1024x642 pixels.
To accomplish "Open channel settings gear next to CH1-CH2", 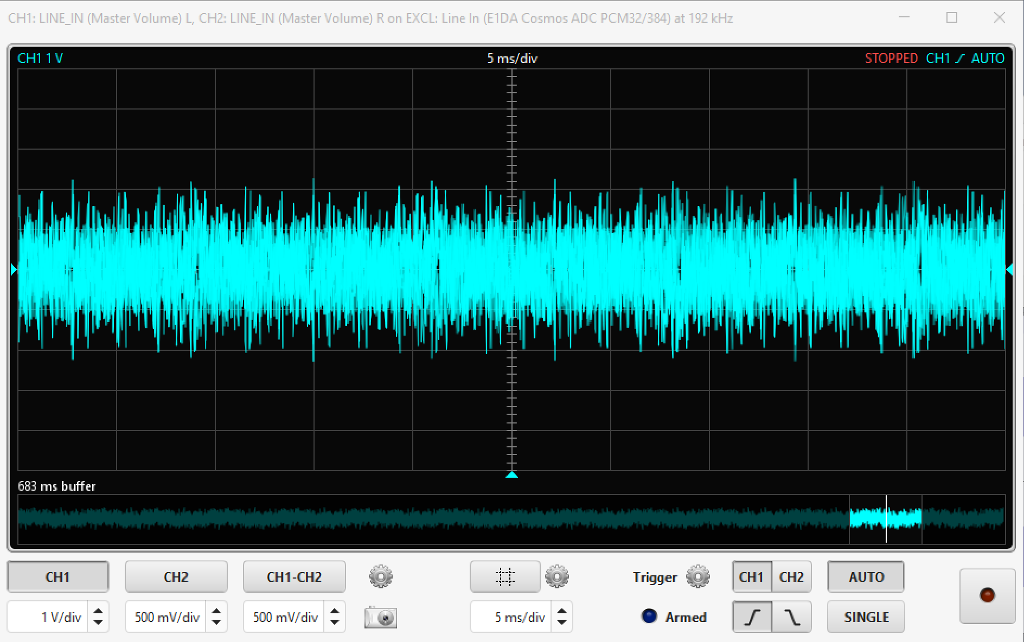I will click(x=381, y=577).
